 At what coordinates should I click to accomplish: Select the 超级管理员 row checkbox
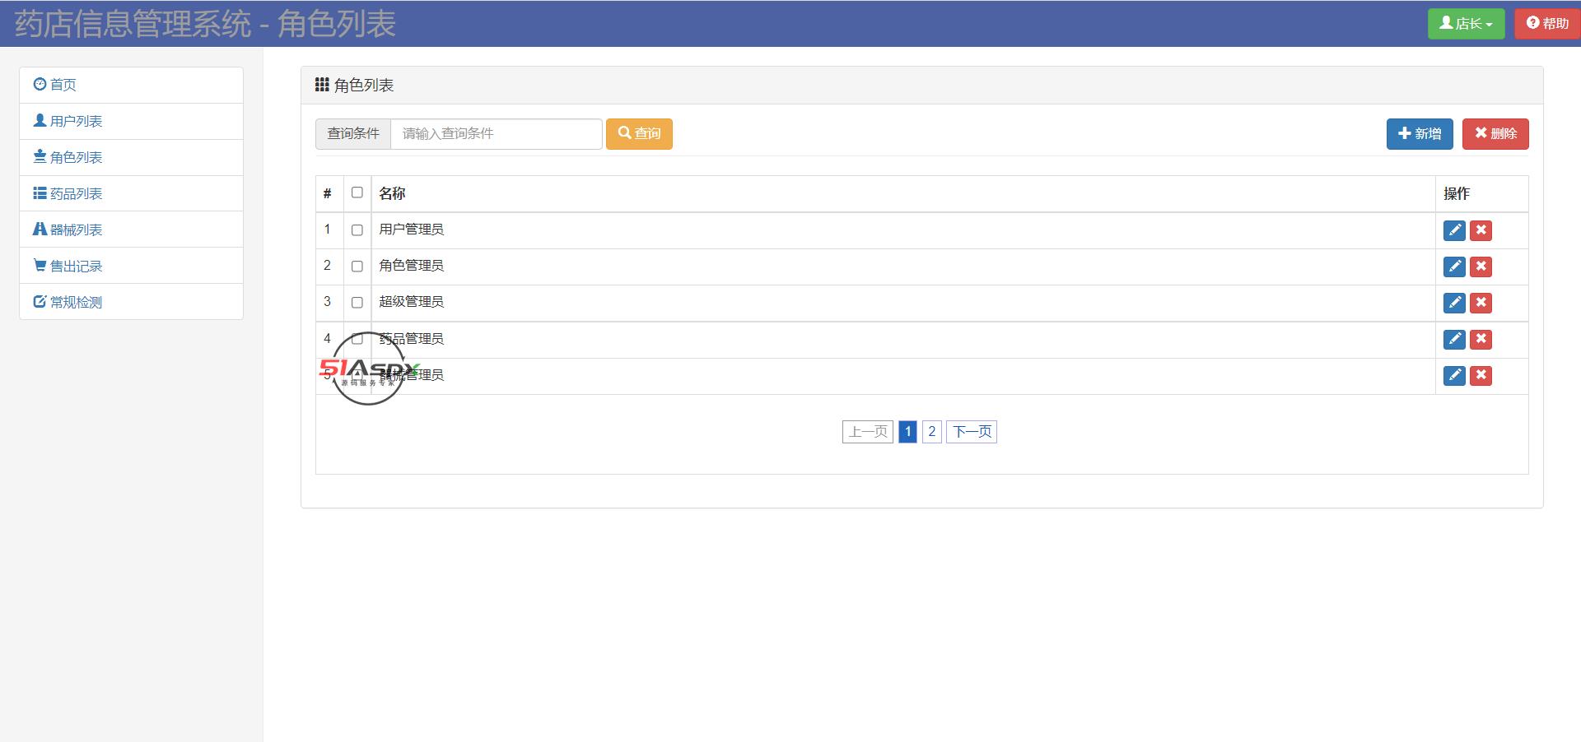(x=357, y=303)
